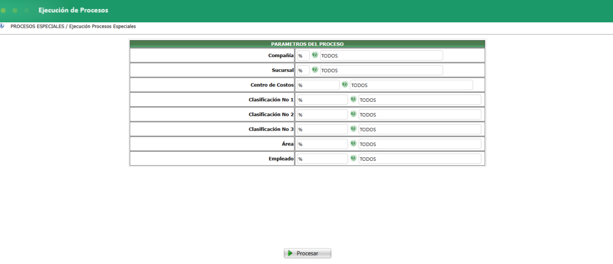Open lookup icon for Clasificación No 1
This screenshot has height=264, width=613.
tap(353, 99)
